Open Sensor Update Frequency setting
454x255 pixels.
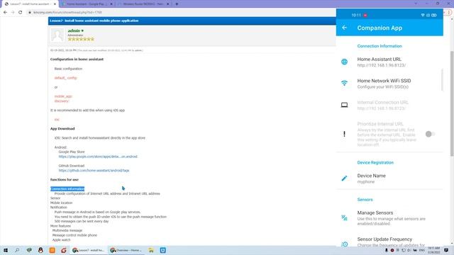[389, 242]
